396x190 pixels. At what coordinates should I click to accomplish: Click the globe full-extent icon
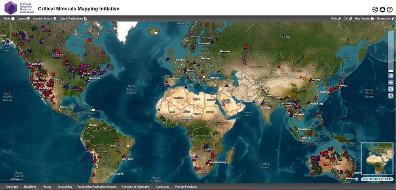coord(391,89)
